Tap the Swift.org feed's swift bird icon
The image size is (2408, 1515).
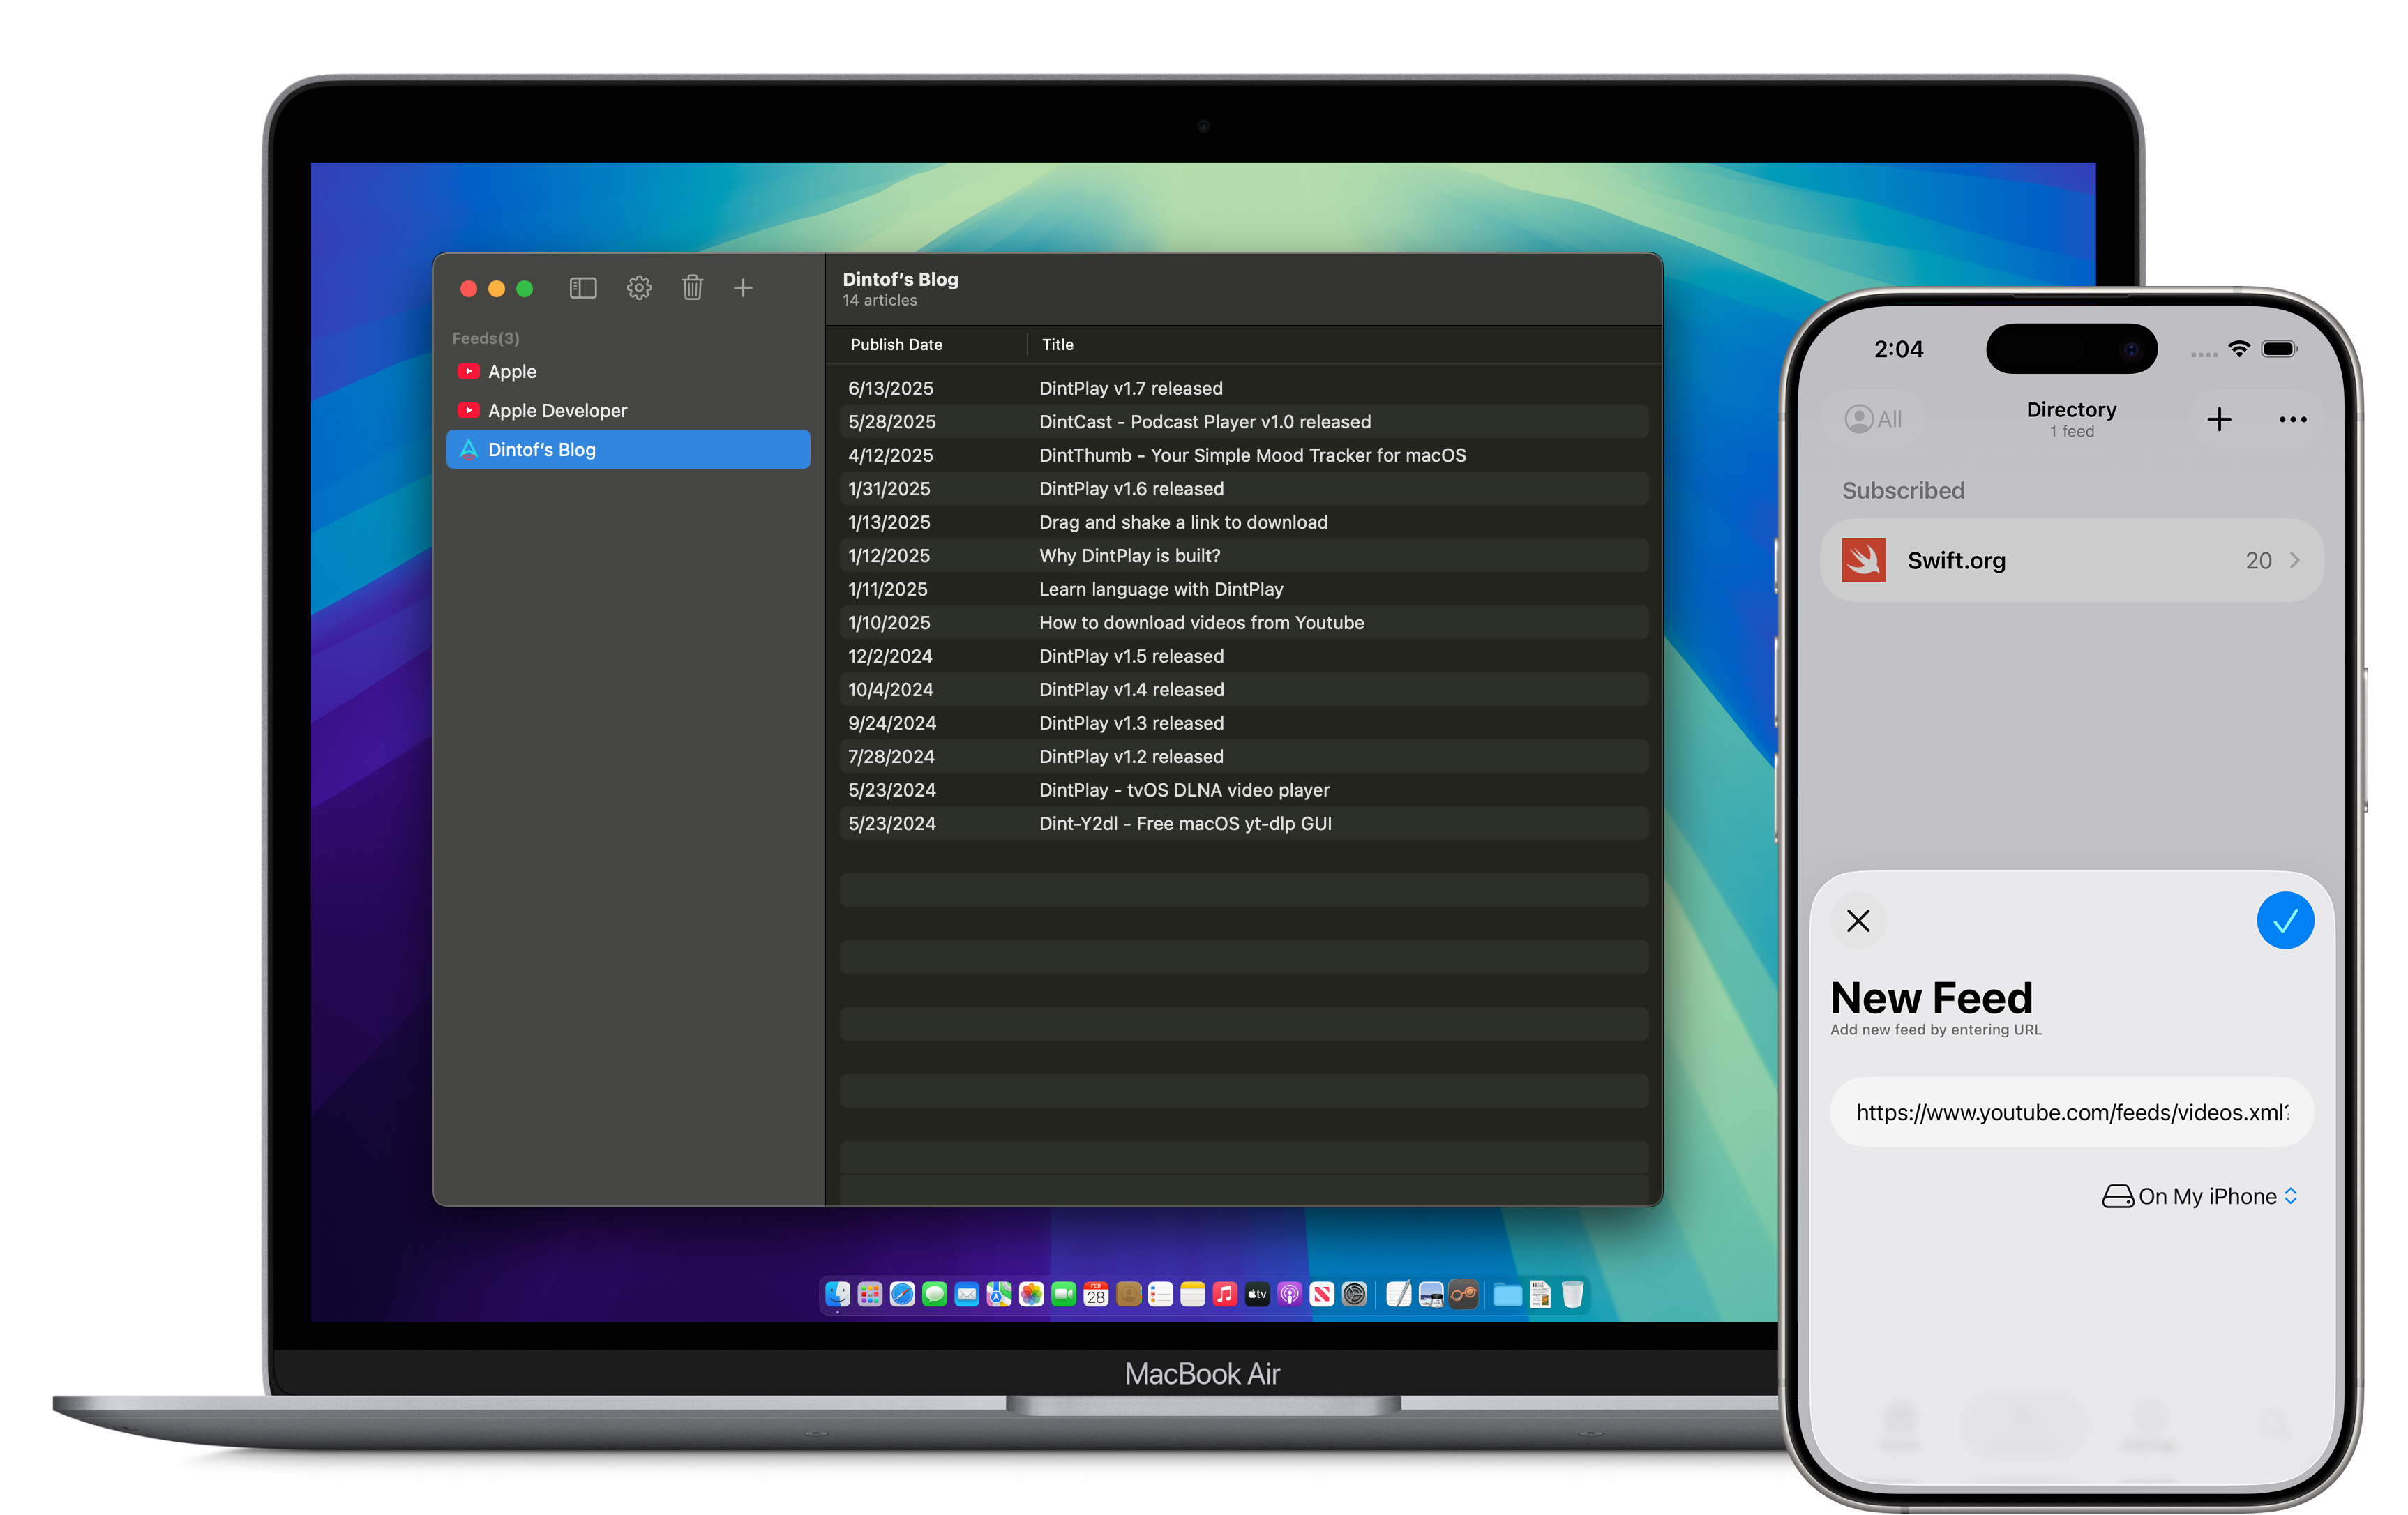(1864, 560)
